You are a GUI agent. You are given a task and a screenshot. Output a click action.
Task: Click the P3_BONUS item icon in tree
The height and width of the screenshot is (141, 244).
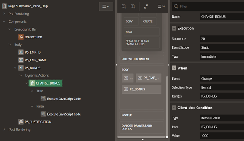pyautogui.click(x=21, y=68)
